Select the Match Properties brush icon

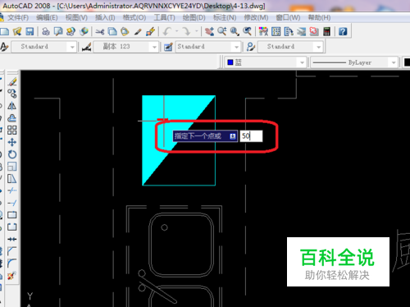click(138, 31)
